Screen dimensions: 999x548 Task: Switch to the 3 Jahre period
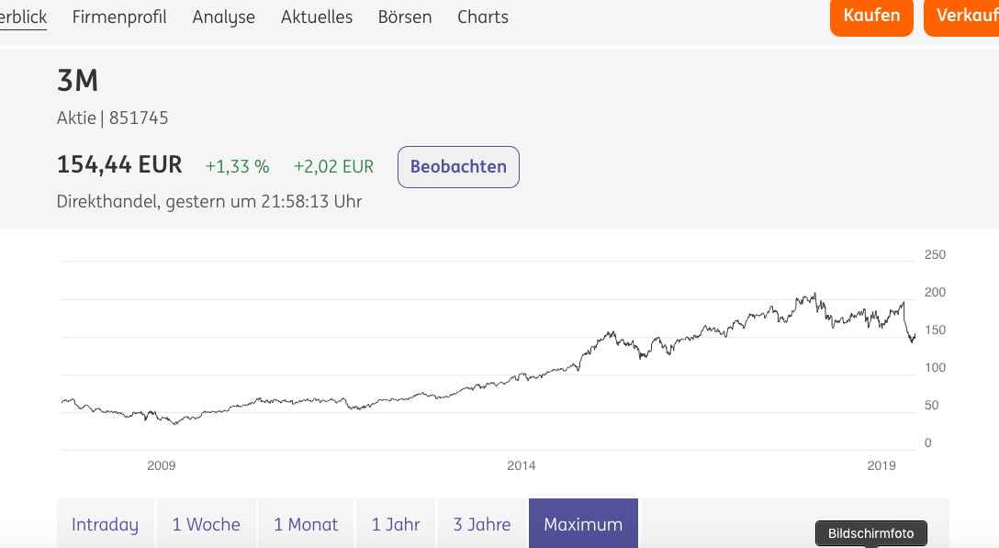[x=481, y=523]
